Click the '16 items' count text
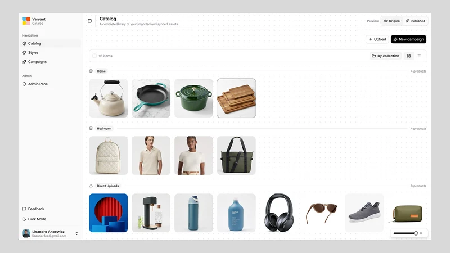Screen dimensions: 450x253 click(105, 56)
